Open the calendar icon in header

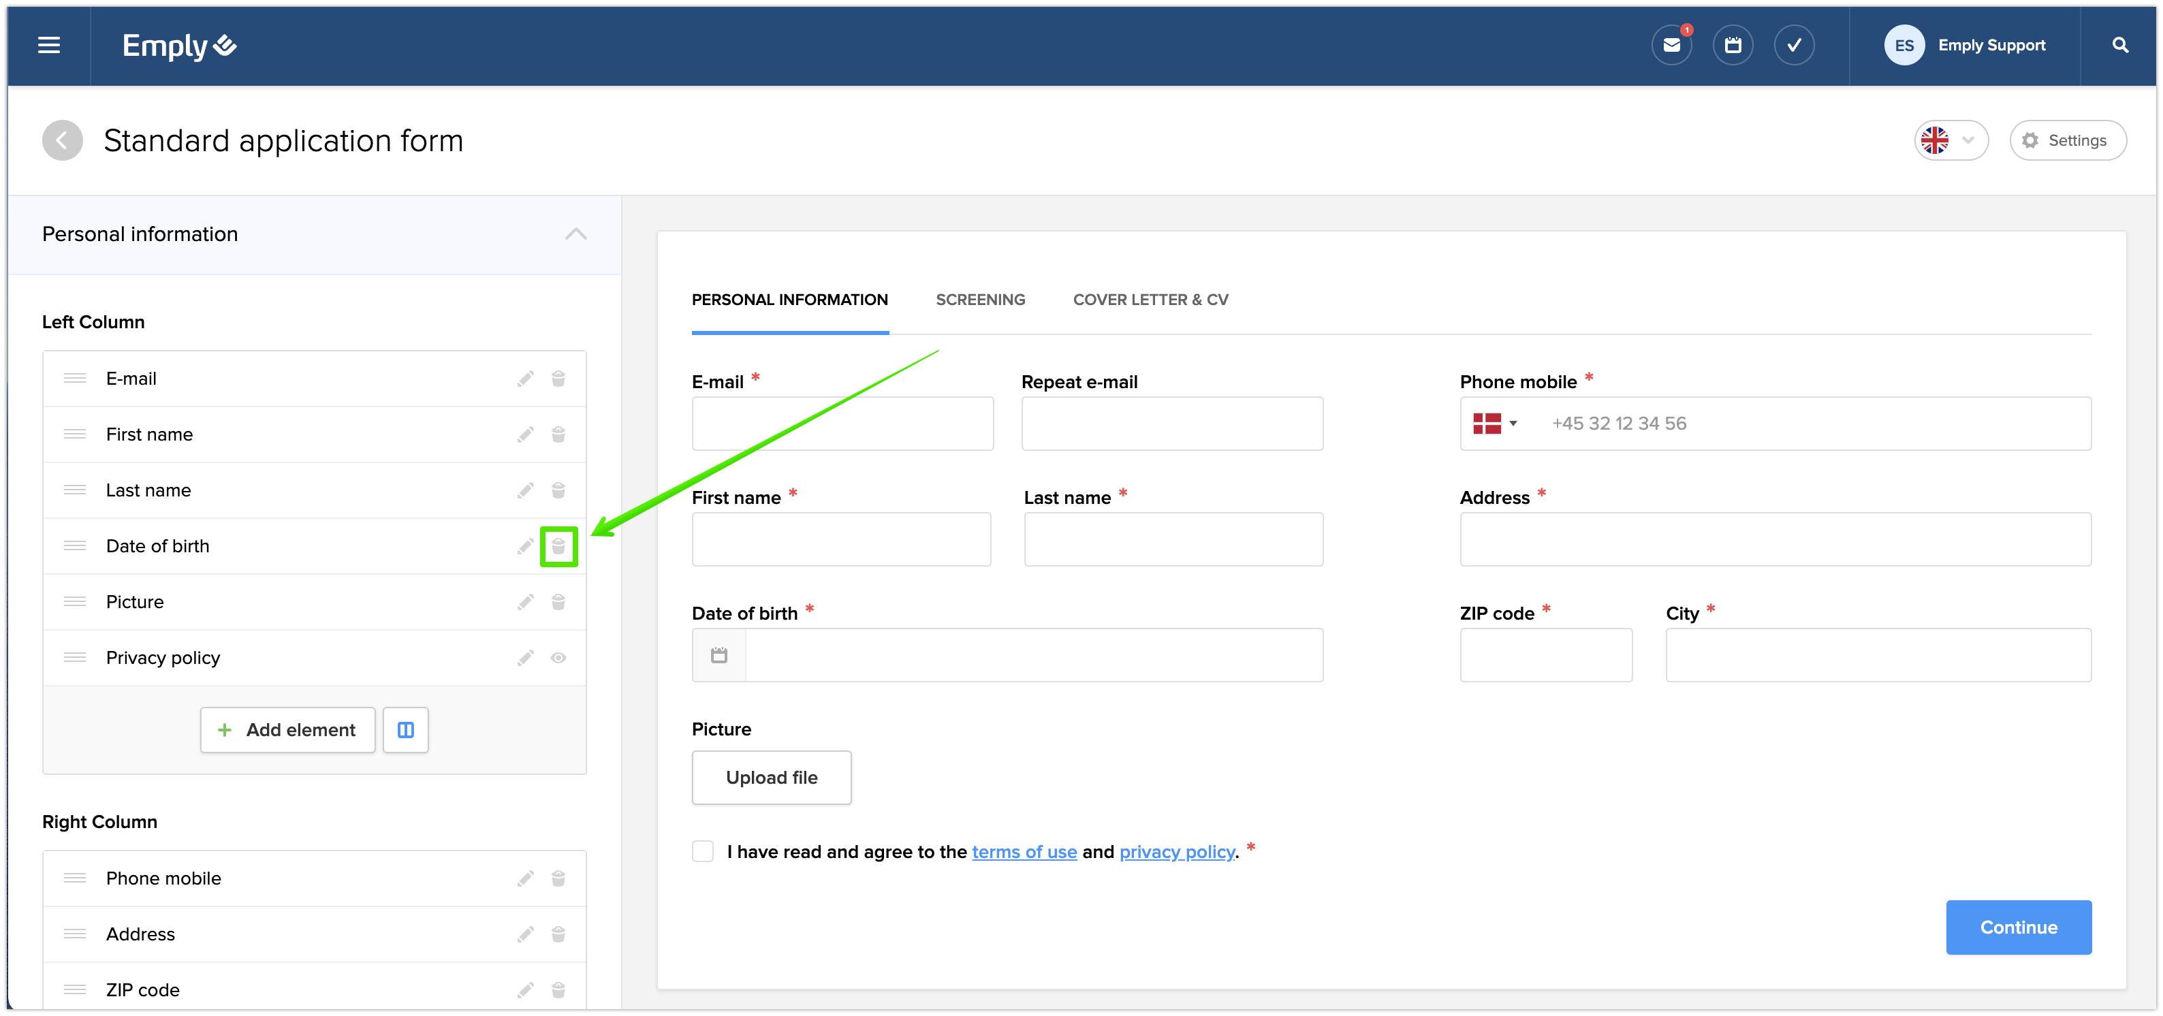point(1733,46)
